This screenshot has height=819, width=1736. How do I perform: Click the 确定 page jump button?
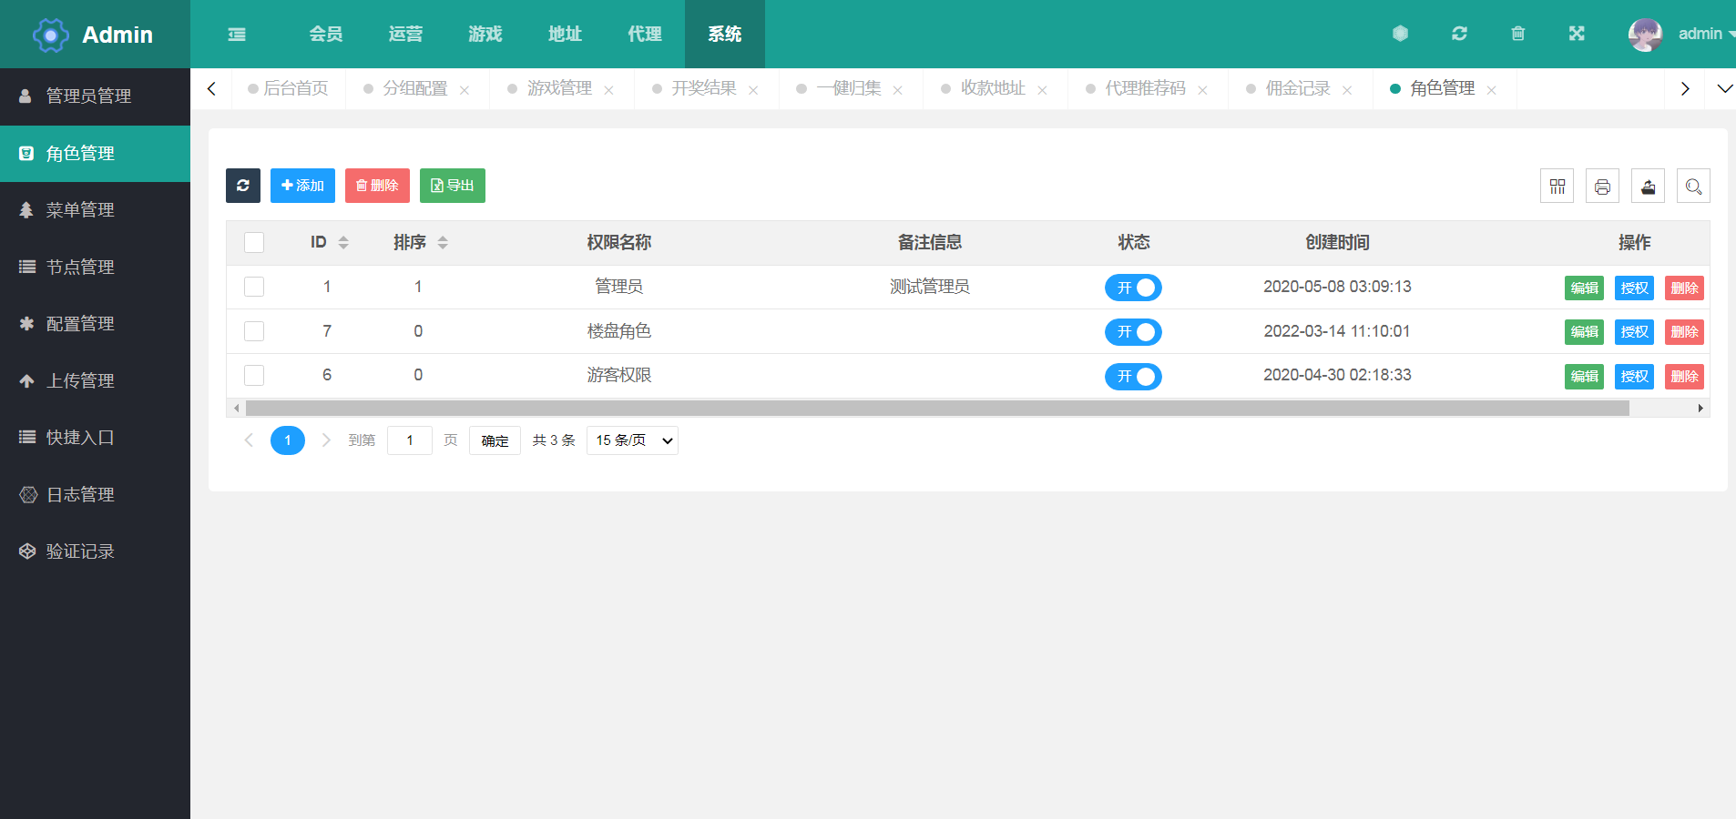tap(495, 440)
